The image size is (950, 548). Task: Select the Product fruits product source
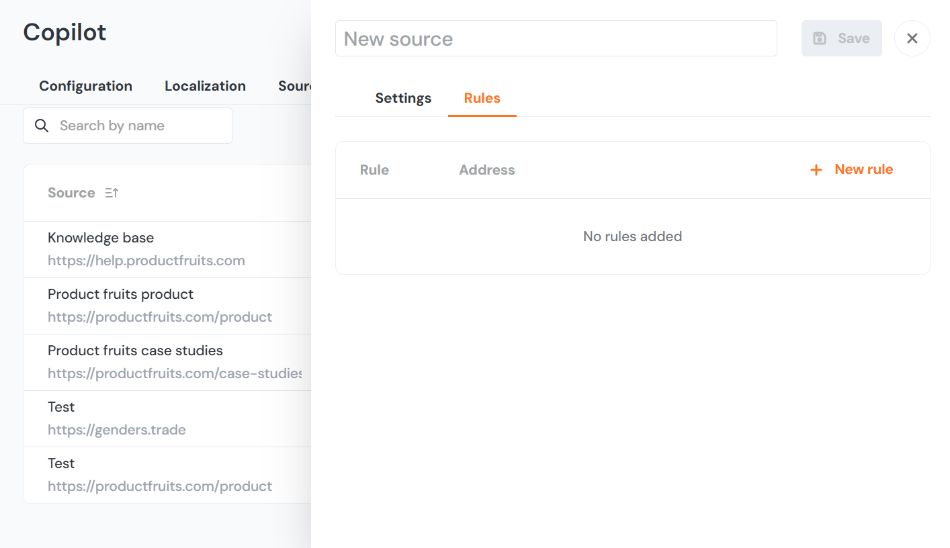(x=120, y=294)
